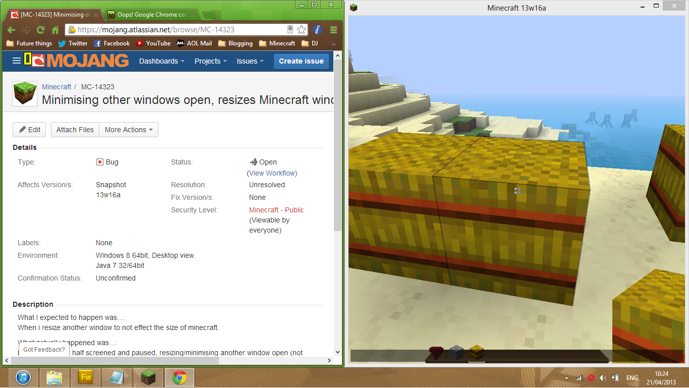The height and width of the screenshot is (388, 689).
Task: Click the red Beats Audio tray icon
Action: [591, 378]
